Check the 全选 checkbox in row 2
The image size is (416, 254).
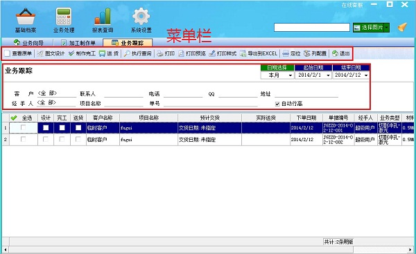tap(23, 139)
